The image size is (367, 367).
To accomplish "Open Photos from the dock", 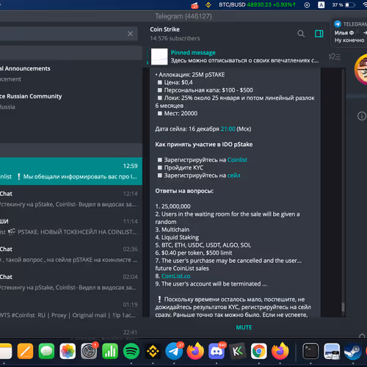I will [x=68, y=351].
